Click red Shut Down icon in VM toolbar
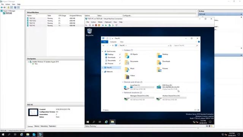 (96, 25)
